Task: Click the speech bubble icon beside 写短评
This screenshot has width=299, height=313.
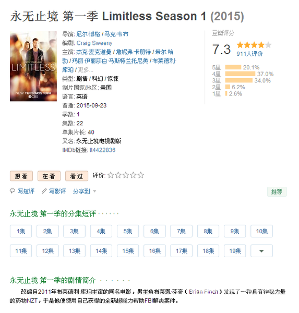Action: [13, 191]
